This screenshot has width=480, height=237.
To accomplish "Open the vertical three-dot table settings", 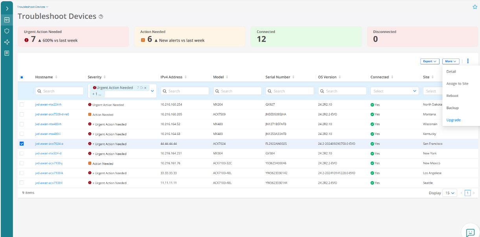I will pos(468,61).
